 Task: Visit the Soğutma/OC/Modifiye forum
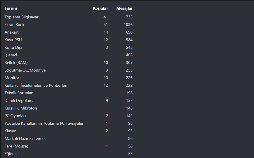coord(25,70)
